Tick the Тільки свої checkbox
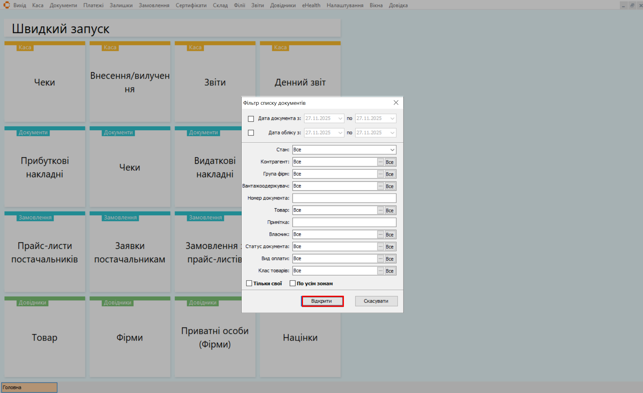This screenshot has width=643, height=393. pos(249,283)
